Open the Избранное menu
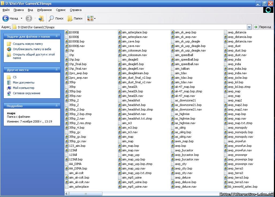This screenshot has height=197, width=275. (x=44, y=10)
